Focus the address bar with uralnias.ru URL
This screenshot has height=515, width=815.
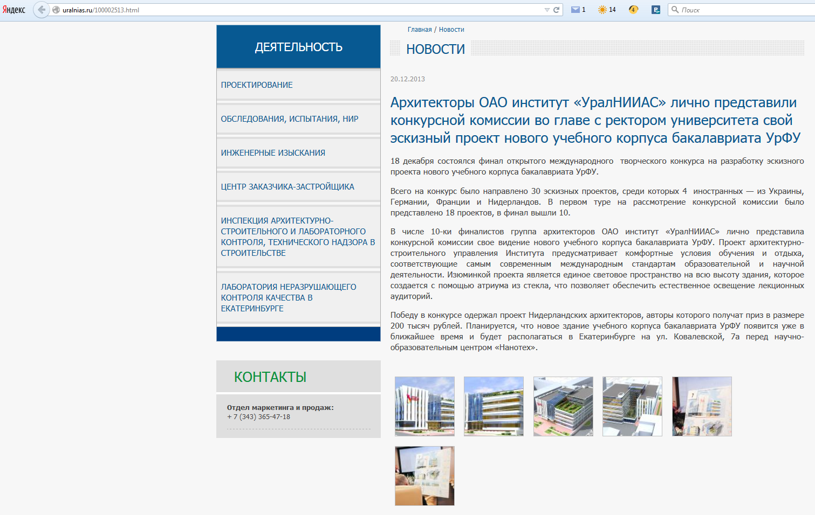pyautogui.click(x=302, y=10)
